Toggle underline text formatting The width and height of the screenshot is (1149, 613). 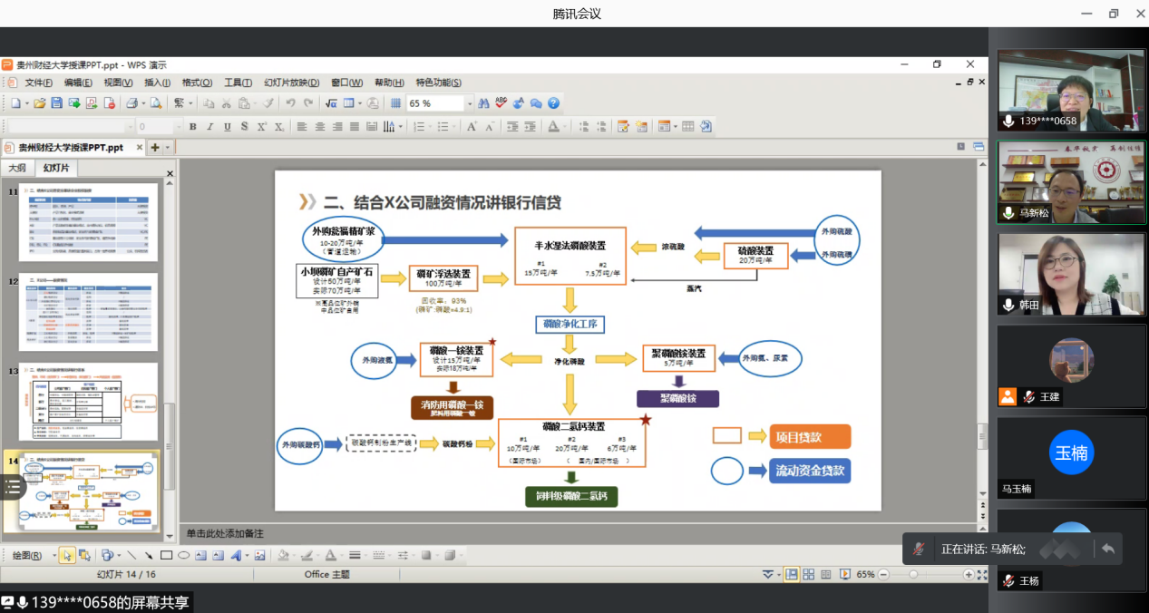[x=227, y=126]
